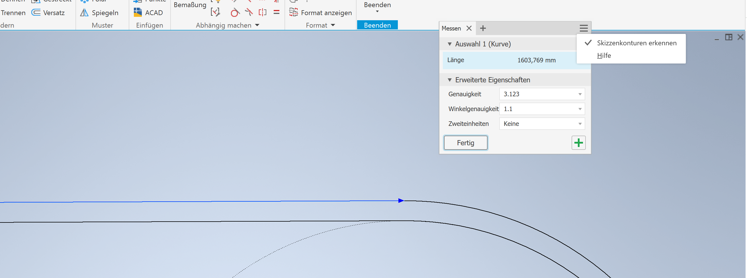Click the Länge label in measure panel
Image resolution: width=747 pixels, height=278 pixels.
[x=456, y=60]
